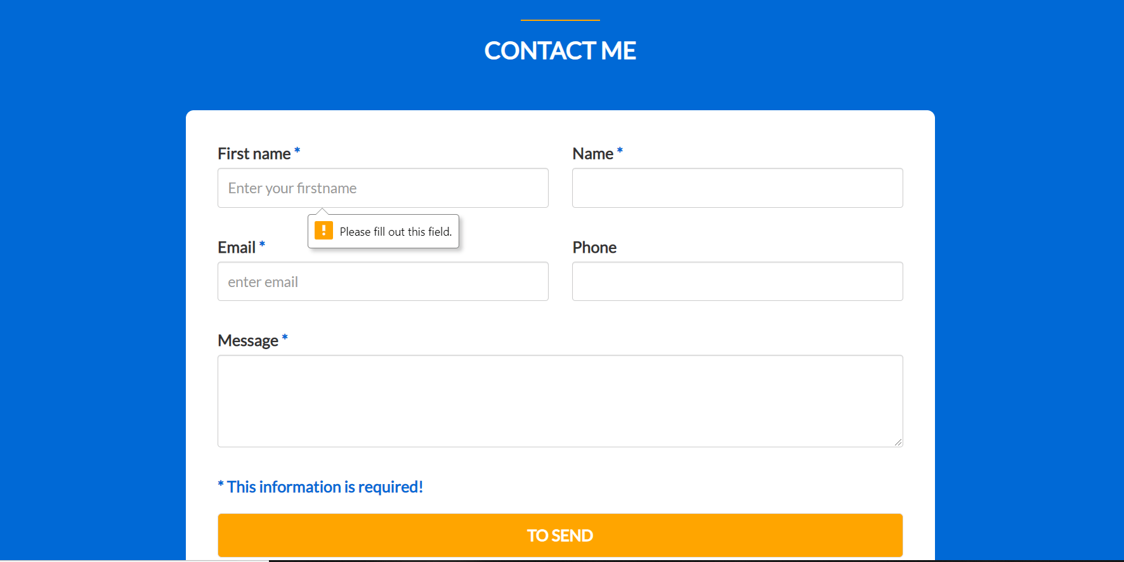The image size is (1124, 562).
Task: Click the 'This information is required!' notice
Action: [x=320, y=487]
